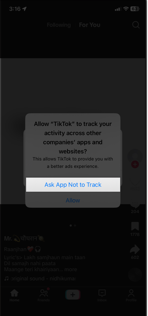Tap the bookmark icon above 1778
This screenshot has width=148, height=316.
(x=135, y=226)
